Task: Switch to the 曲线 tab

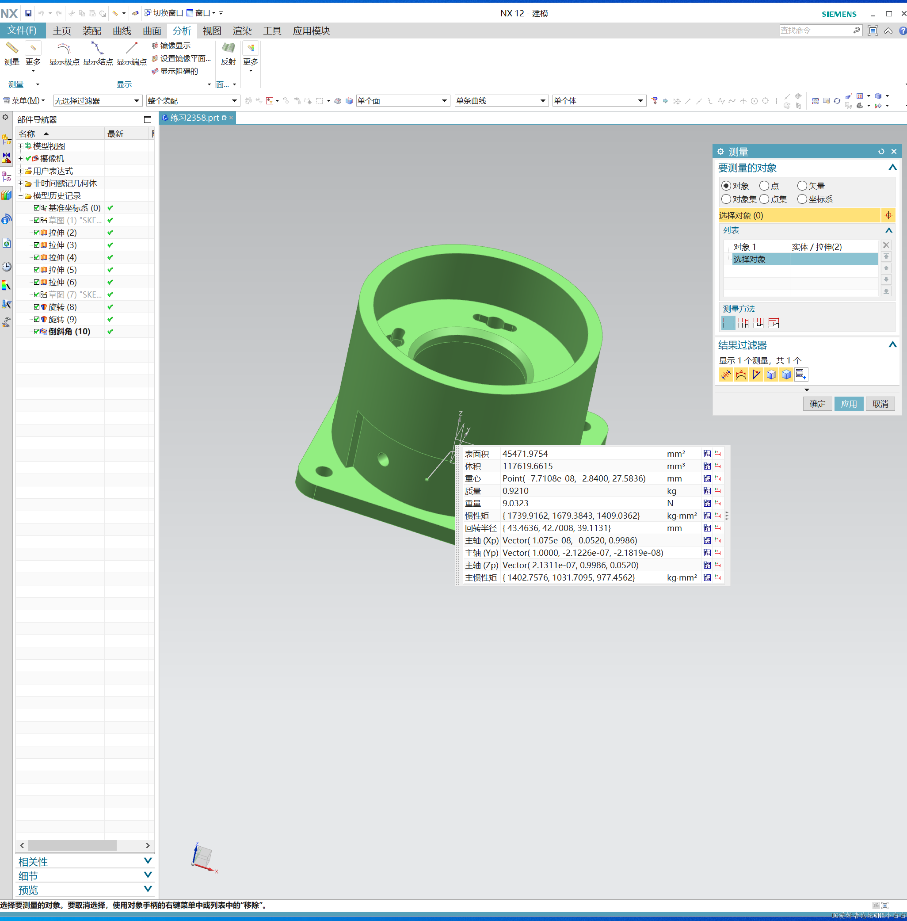Action: [x=122, y=31]
